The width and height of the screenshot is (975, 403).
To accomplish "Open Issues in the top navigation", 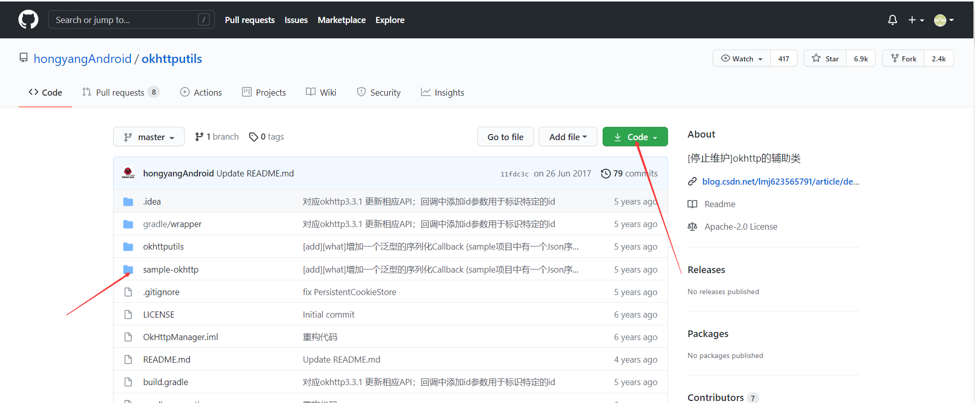I will 296,20.
